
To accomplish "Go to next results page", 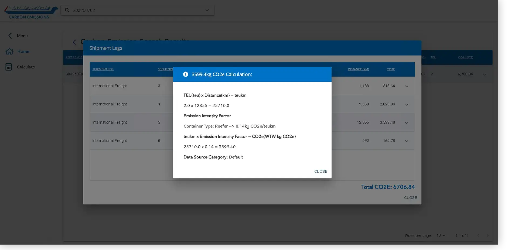I will (487, 236).
